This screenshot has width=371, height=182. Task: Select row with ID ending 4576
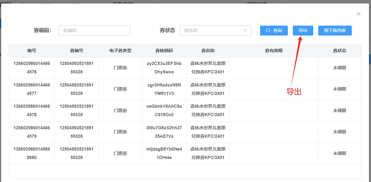click(x=32, y=68)
